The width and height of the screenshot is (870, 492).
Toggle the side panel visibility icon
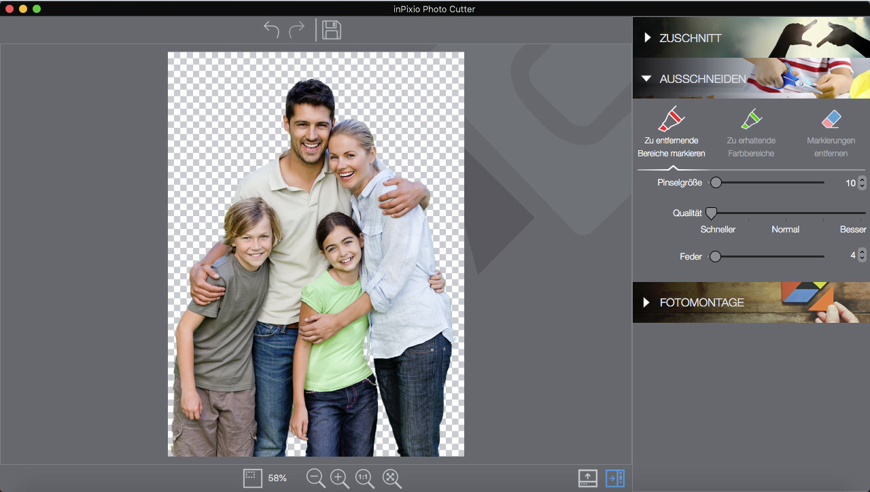pyautogui.click(x=615, y=478)
